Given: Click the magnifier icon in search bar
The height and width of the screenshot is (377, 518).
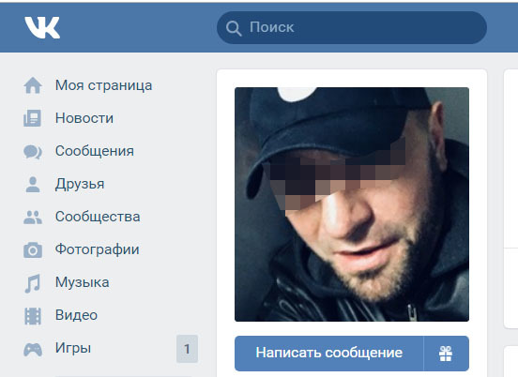Looking at the screenshot, I should tap(234, 28).
